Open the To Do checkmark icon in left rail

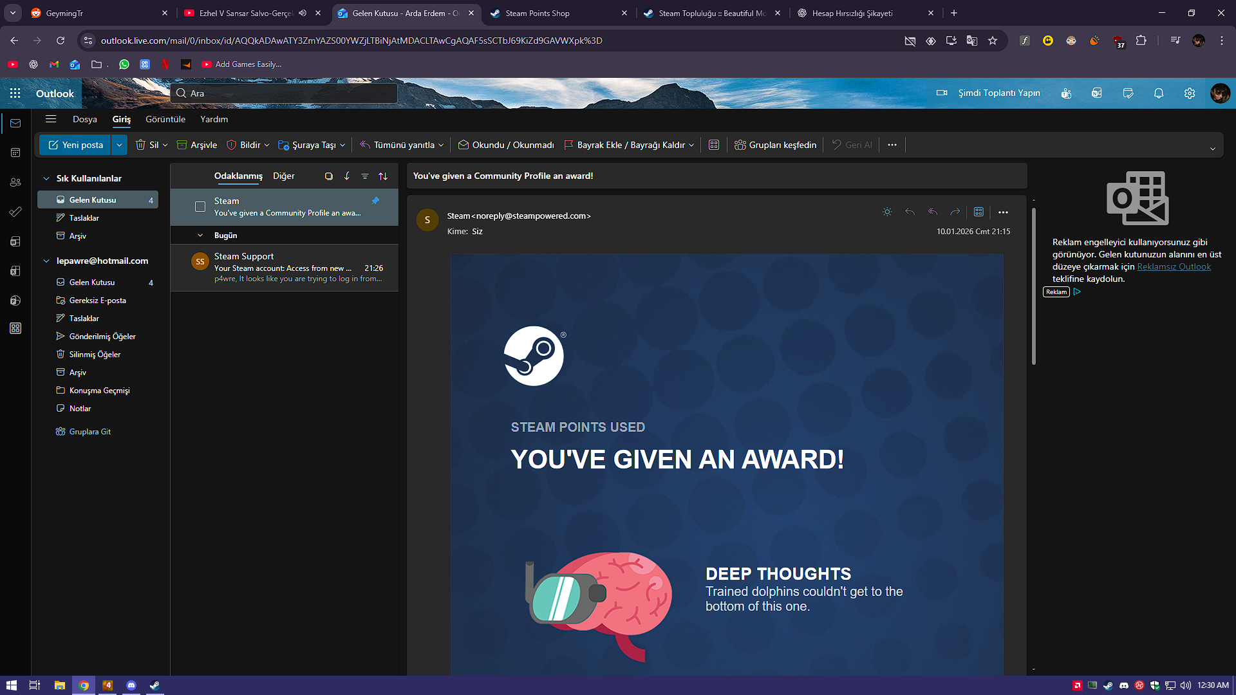(x=15, y=212)
